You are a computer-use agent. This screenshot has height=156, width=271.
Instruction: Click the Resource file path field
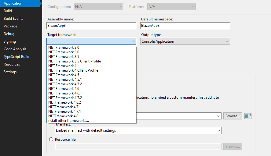tap(138, 147)
